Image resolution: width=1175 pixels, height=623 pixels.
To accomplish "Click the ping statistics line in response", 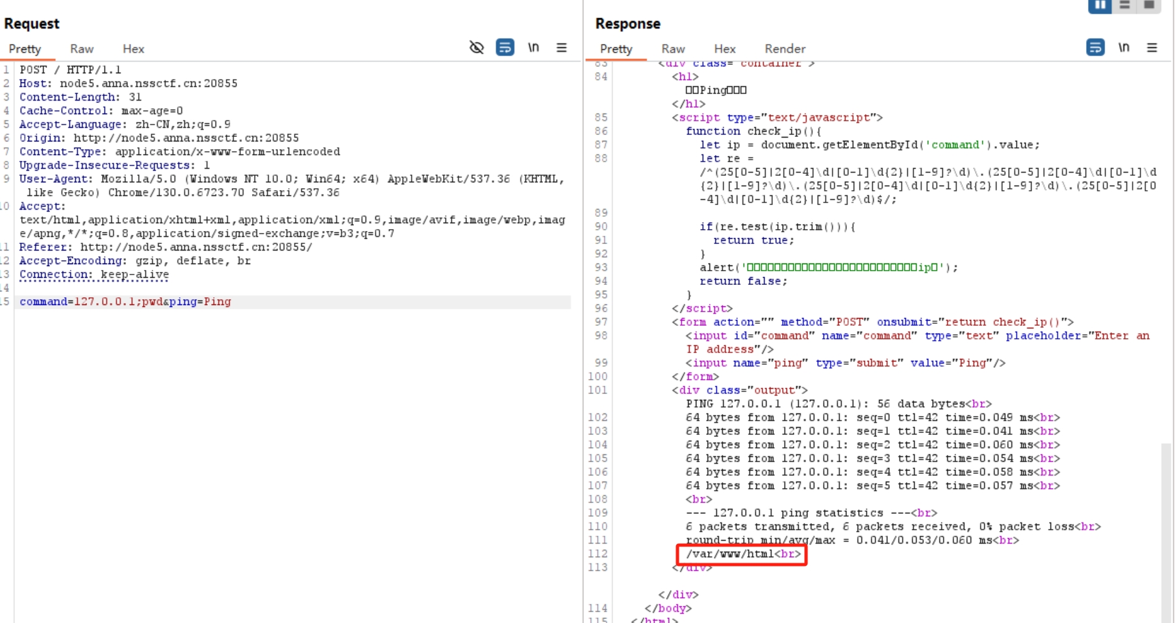I will coord(811,513).
